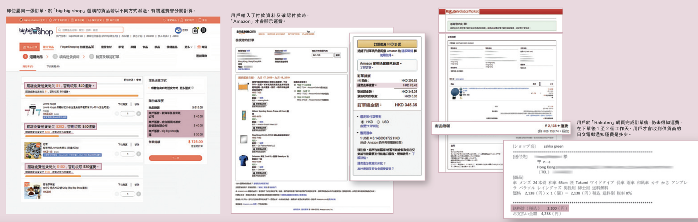Click the big big shop logo
Viewport: 698px width, 222px height.
tap(36, 31)
